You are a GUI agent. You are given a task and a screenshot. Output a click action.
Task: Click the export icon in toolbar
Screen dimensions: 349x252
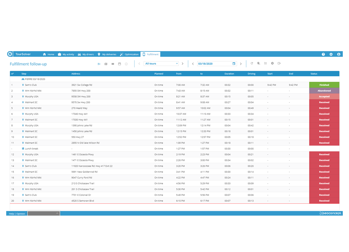279,63
